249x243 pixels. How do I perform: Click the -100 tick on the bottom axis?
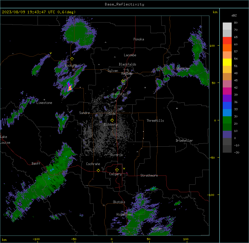coord(36,239)
